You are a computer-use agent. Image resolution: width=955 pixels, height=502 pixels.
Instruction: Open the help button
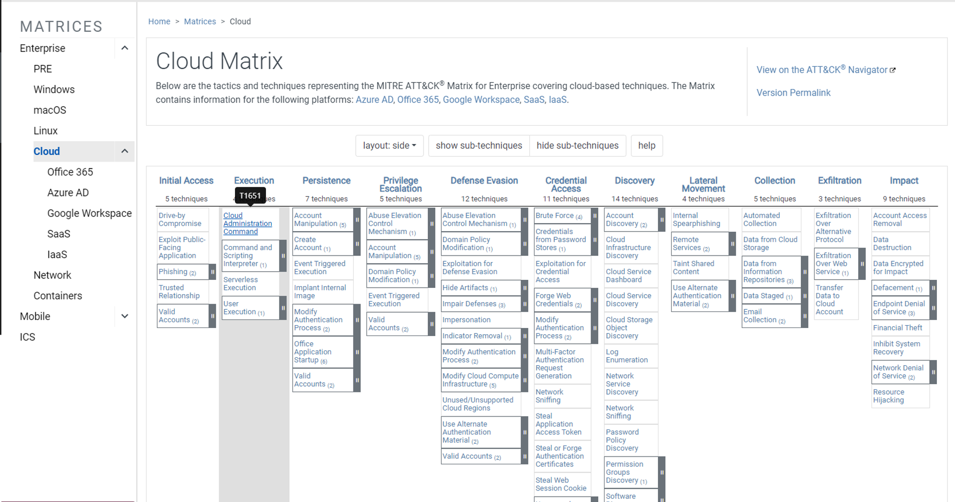click(x=647, y=145)
